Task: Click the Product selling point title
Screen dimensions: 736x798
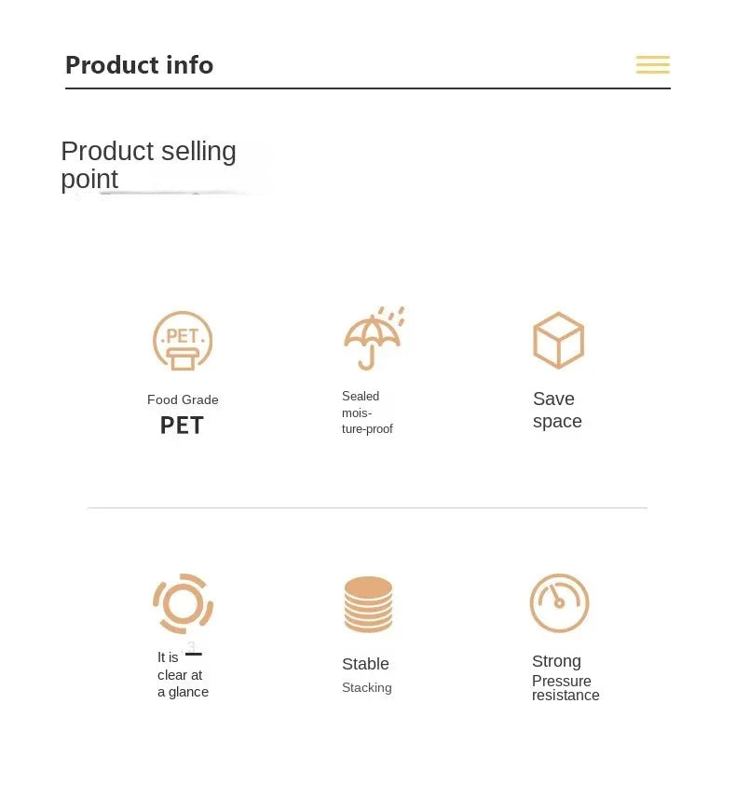Action: pyautogui.click(x=148, y=165)
